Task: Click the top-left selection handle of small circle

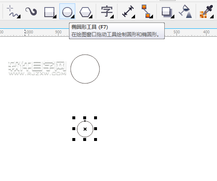Action: click(74, 118)
